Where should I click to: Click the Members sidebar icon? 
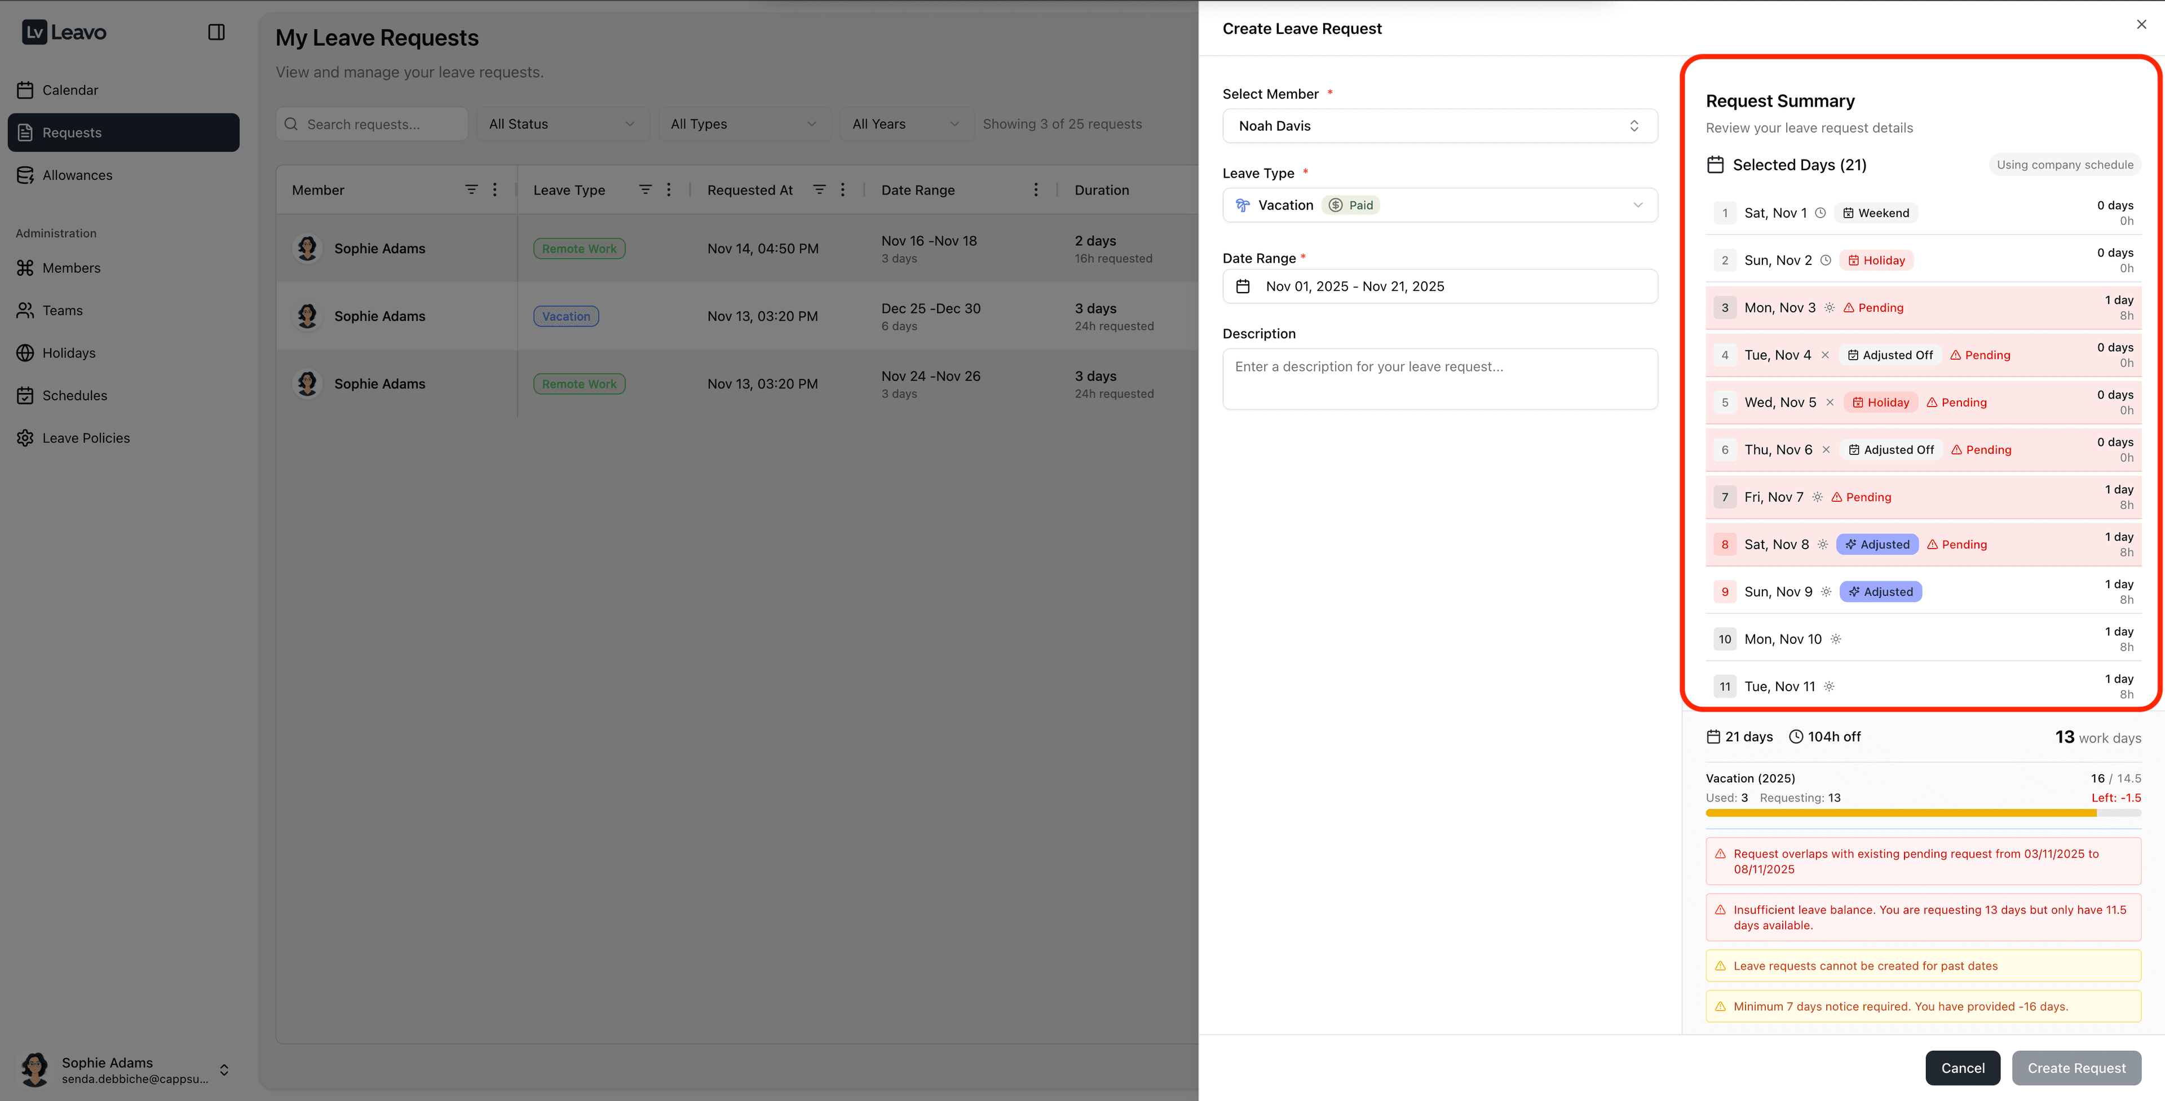pyautogui.click(x=25, y=268)
